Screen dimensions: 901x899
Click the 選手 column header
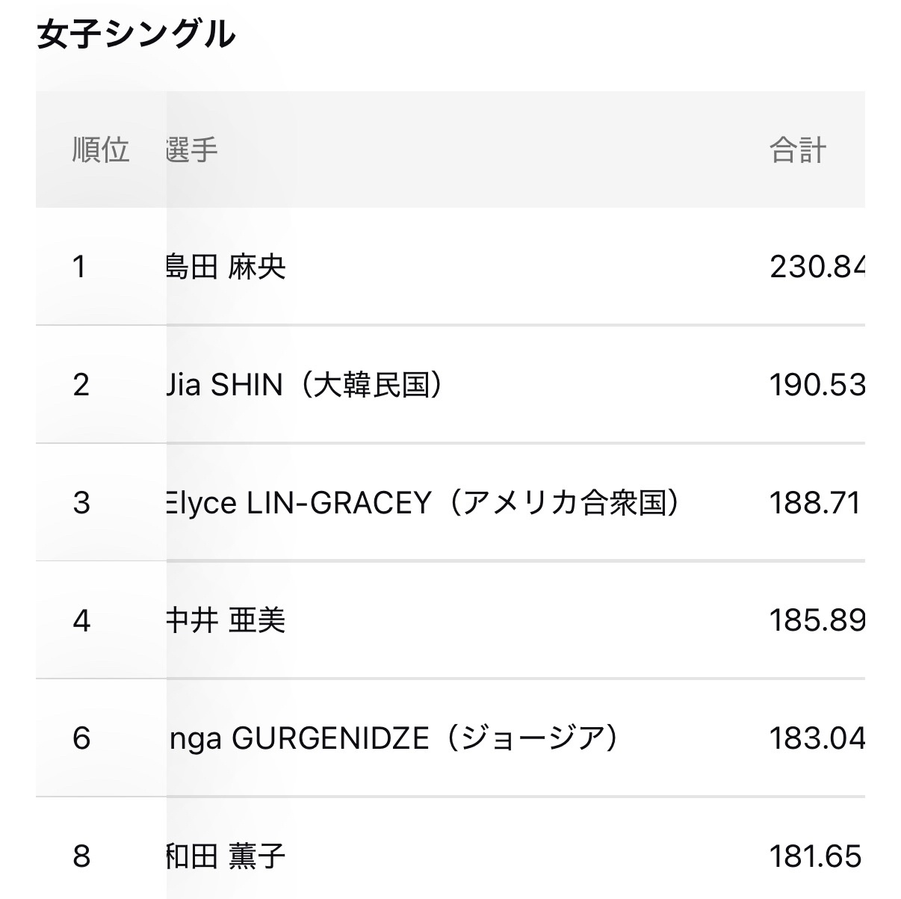(x=192, y=150)
